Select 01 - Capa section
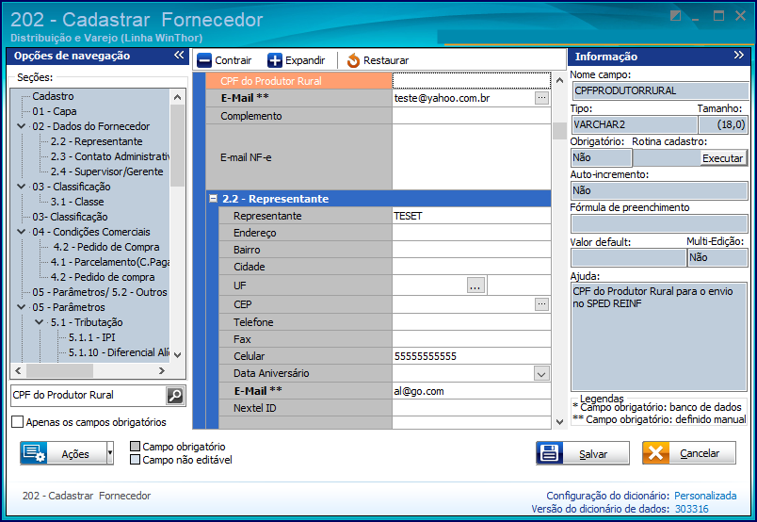Screen dimensions: 757x522 (55, 111)
